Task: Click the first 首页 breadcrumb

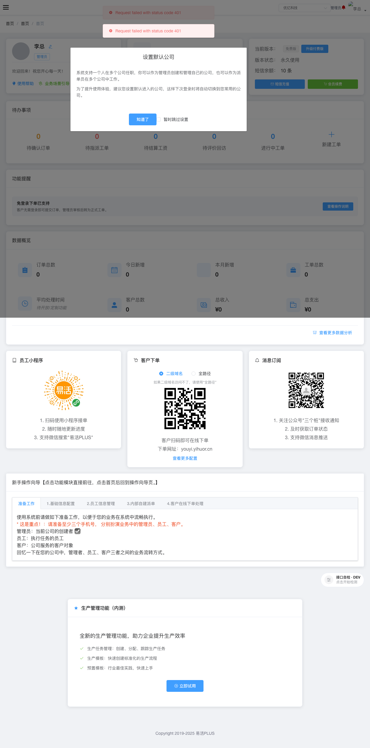Action: click(x=10, y=24)
